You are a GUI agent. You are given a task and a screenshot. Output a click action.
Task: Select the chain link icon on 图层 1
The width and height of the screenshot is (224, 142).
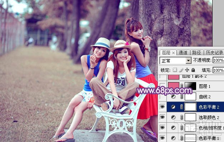(x=181, y=86)
